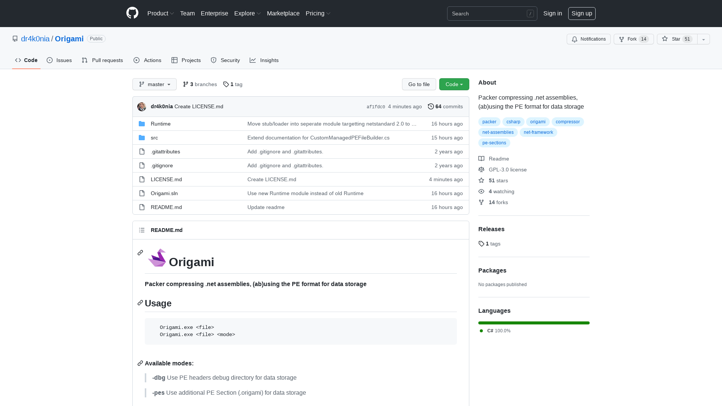Image resolution: width=722 pixels, height=406 pixels.
Task: Switch to the Insights tab
Action: point(264,60)
